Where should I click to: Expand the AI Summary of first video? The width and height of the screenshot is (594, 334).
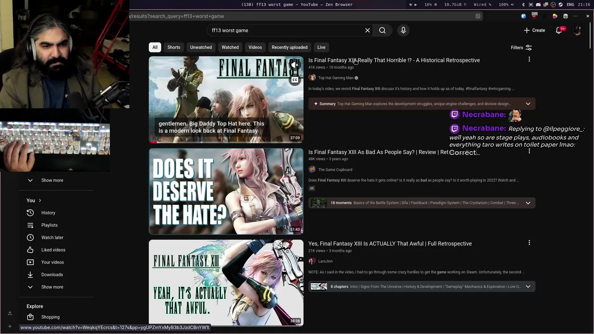click(x=528, y=104)
